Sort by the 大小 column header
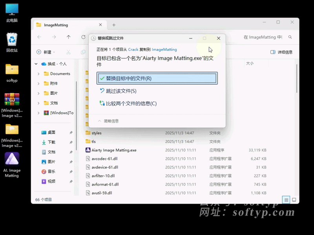This screenshot has height=235, width=314. pos(256,63)
